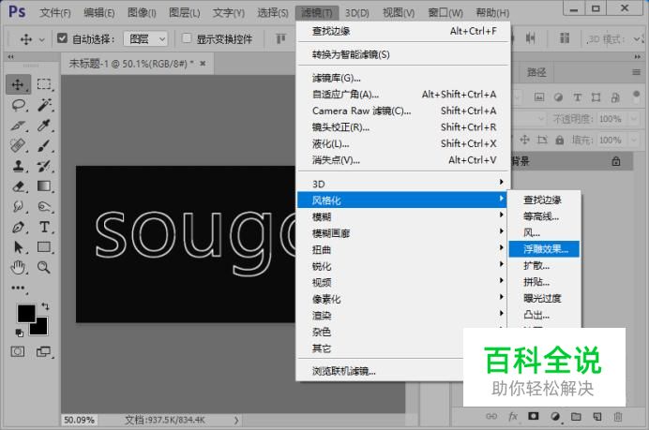Choose 查找边缘 at the top of filter menu
Viewport: 649px width, 430px height.
pos(402,31)
